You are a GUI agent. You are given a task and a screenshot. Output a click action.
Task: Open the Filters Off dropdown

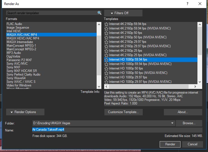click(123, 13)
